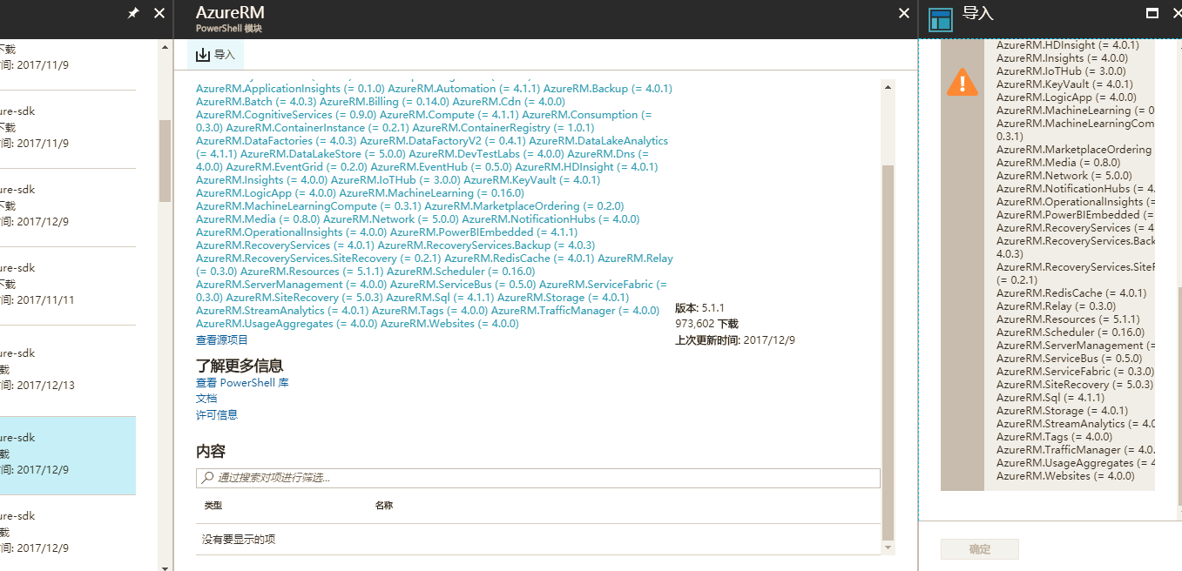The height and width of the screenshot is (571, 1182).
Task: Close the left module list blade
Action: 159,13
